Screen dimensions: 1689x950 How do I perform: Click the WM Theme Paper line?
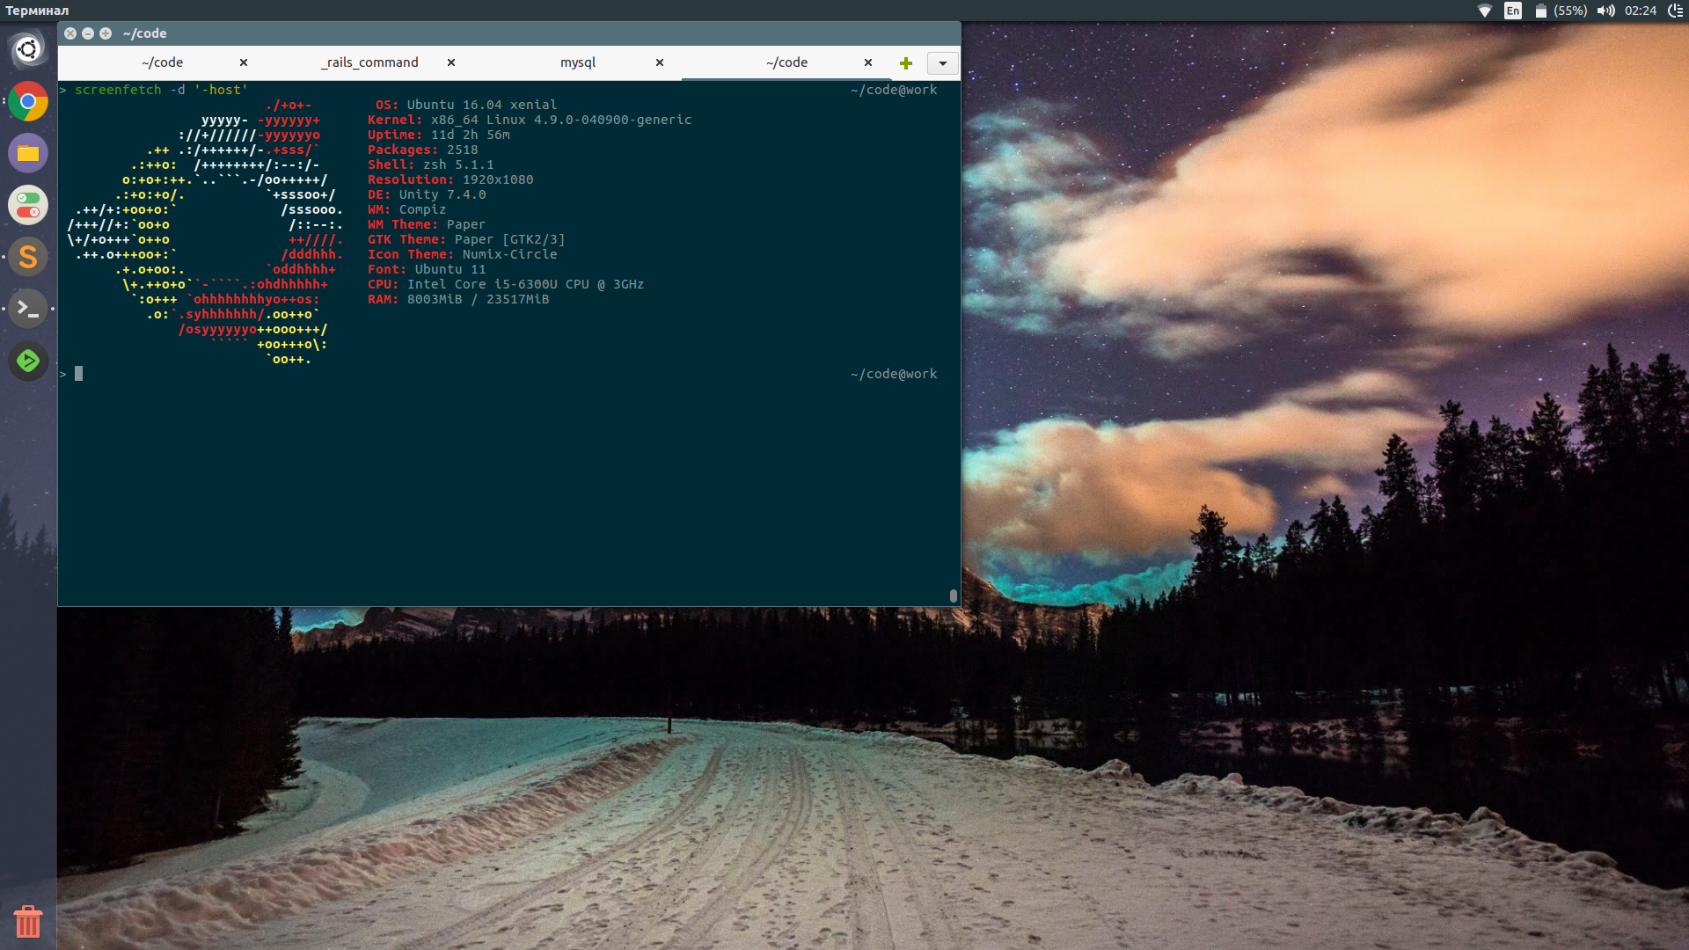(x=427, y=224)
